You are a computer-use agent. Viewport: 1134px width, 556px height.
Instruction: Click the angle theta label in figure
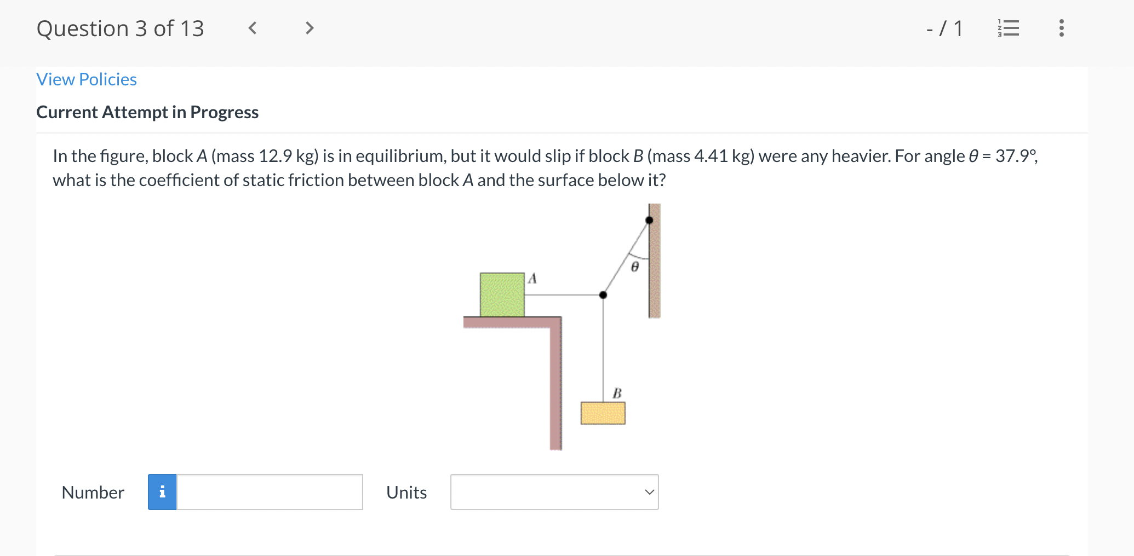click(x=634, y=268)
